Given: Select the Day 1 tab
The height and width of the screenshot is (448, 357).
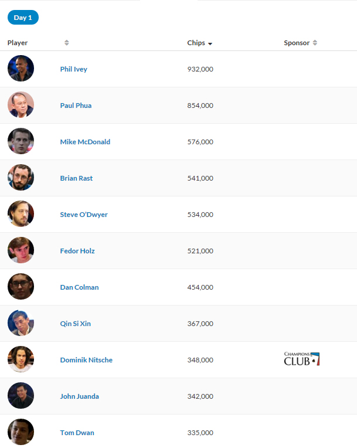Looking at the screenshot, I should tap(23, 18).
